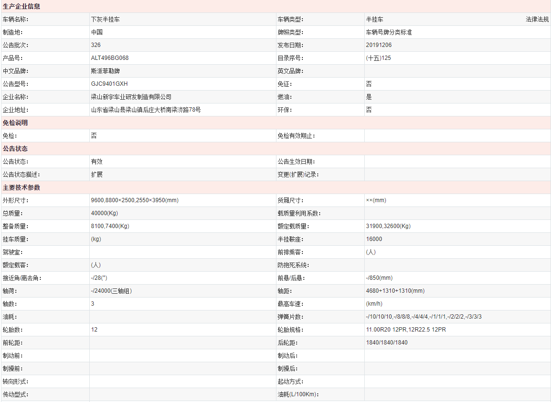Click the announcement model GJC9401GXH
This screenshot has width=551, height=402.
(109, 84)
